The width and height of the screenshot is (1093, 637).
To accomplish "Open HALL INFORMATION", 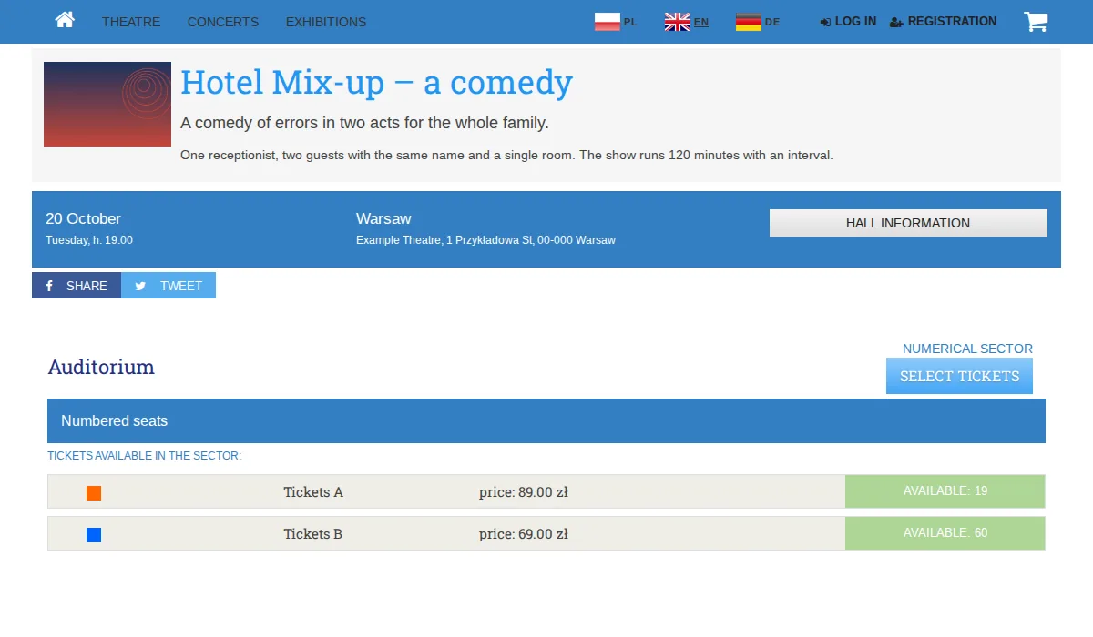I will coord(908,223).
